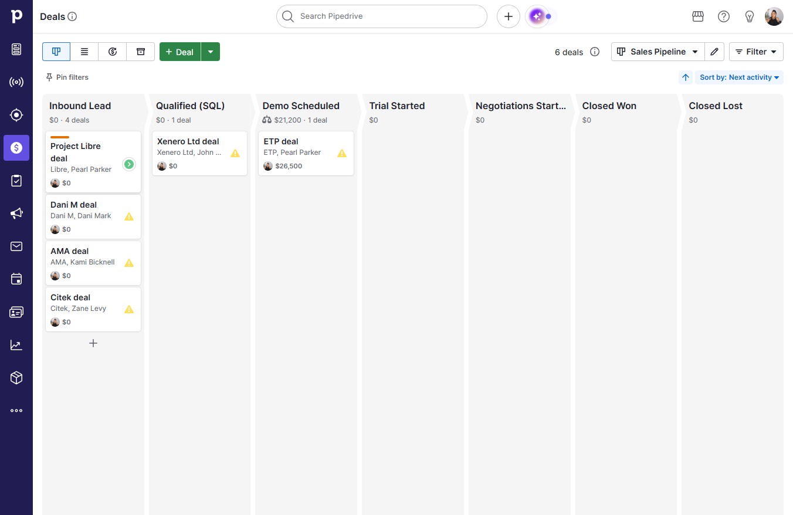Open the target Focus sidebar icon

click(16, 115)
